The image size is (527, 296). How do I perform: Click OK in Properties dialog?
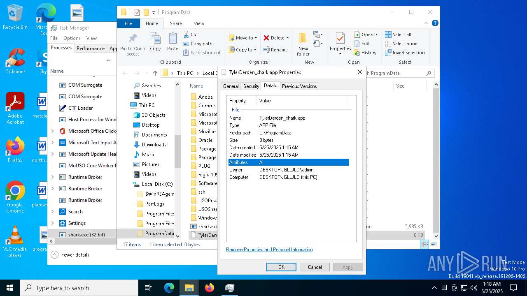281,267
